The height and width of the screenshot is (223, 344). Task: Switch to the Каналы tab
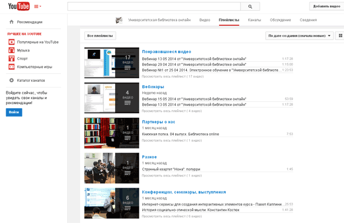point(254,20)
